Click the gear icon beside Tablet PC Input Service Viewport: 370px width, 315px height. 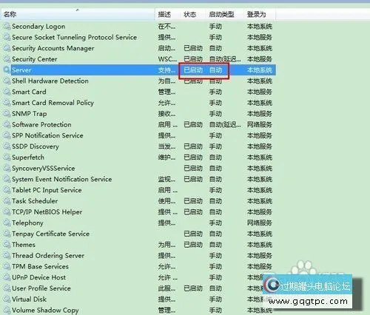(7, 190)
